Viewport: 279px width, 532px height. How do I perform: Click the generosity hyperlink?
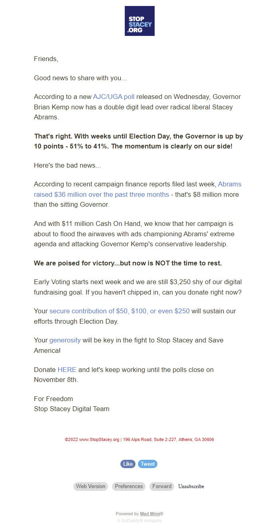[65, 340]
